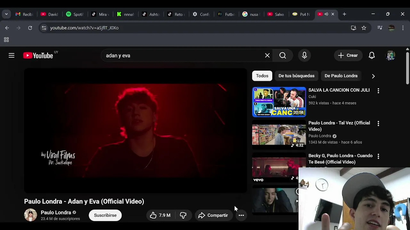The width and height of the screenshot is (410, 230).
Task: Open Crear upload menu
Action: pyautogui.click(x=348, y=56)
